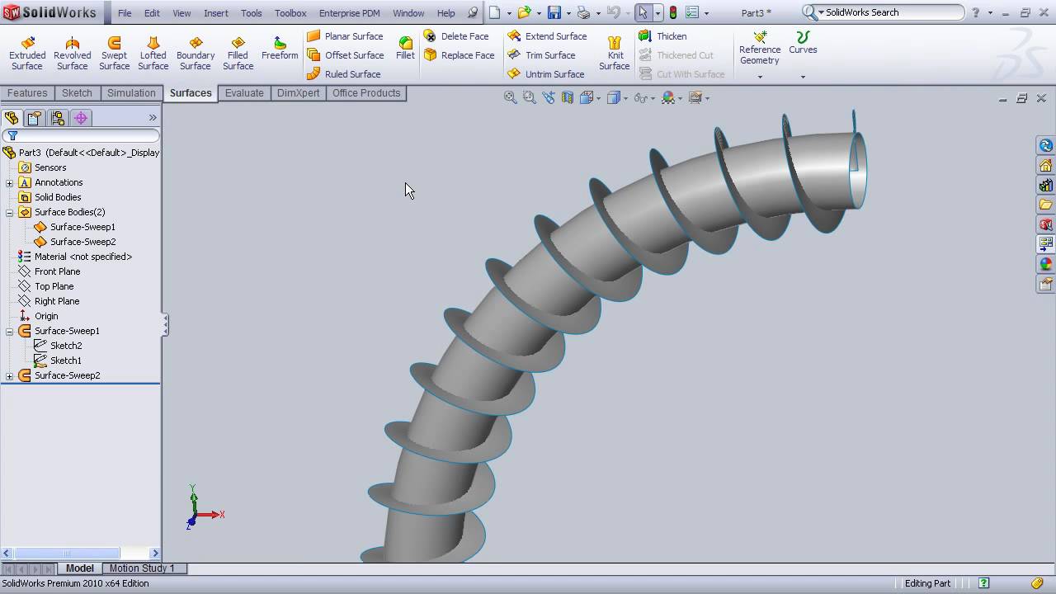
Task: Expand the Annotations folder
Action: pos(10,182)
